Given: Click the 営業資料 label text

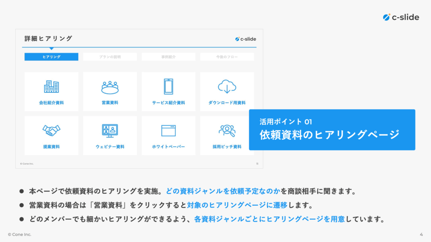Looking at the screenshot, I should pyautogui.click(x=110, y=103).
